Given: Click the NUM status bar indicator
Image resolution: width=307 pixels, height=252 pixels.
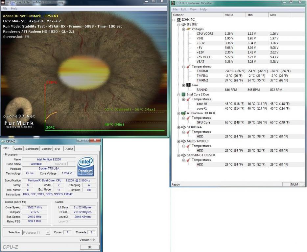Looking at the screenshot, I should 294,184.
